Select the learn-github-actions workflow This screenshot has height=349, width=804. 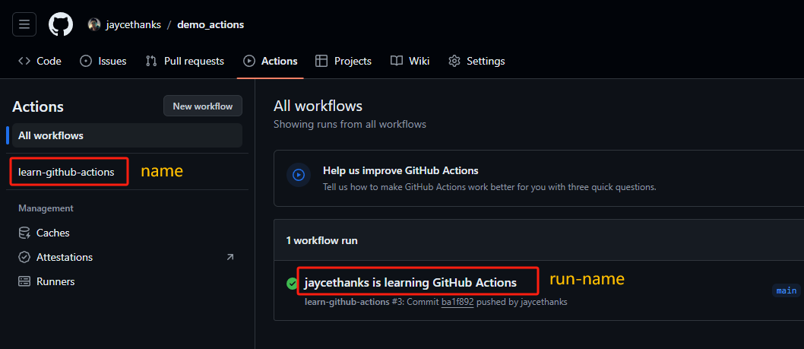66,172
